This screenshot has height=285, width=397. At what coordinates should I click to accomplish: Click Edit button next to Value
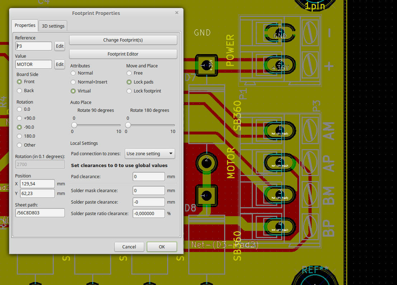60,64
